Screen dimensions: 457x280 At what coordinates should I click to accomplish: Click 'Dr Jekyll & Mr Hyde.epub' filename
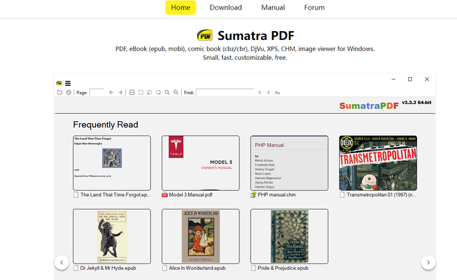click(108, 268)
